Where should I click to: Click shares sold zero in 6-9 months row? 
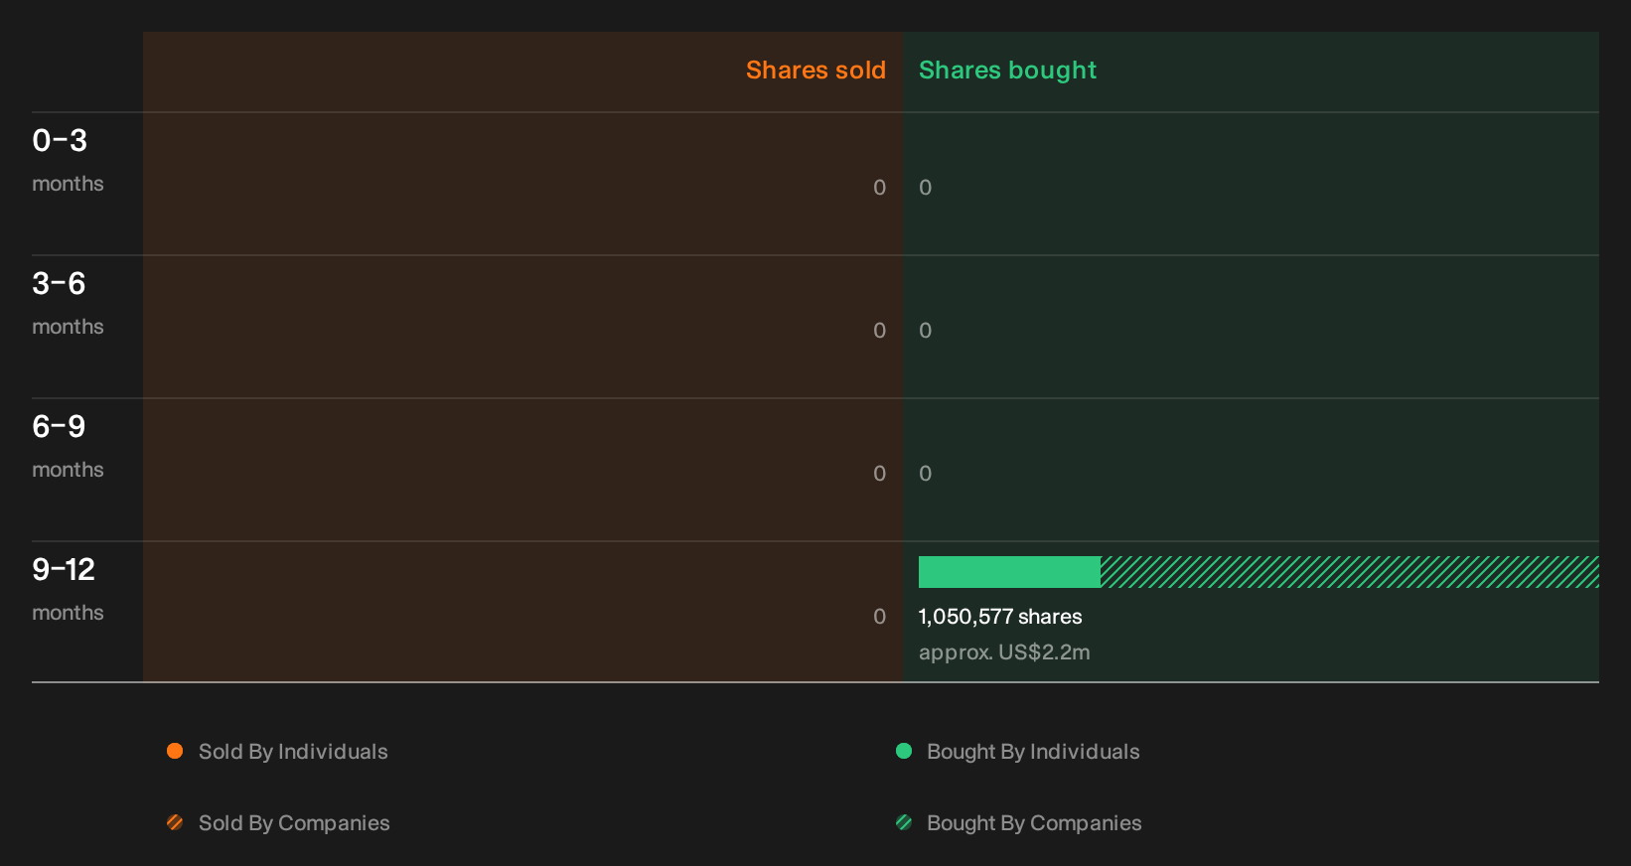(879, 474)
